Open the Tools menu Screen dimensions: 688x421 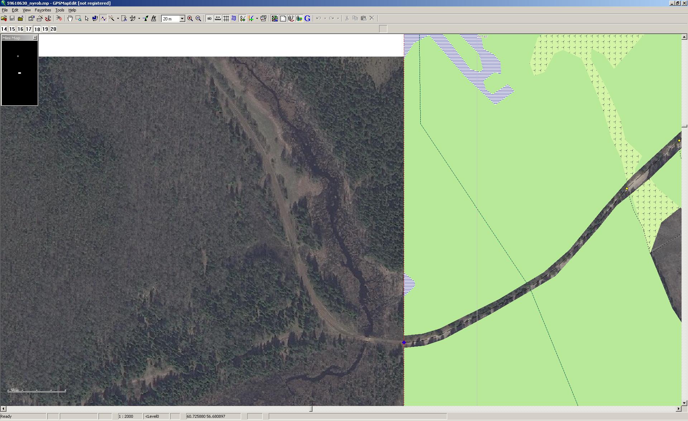click(59, 10)
